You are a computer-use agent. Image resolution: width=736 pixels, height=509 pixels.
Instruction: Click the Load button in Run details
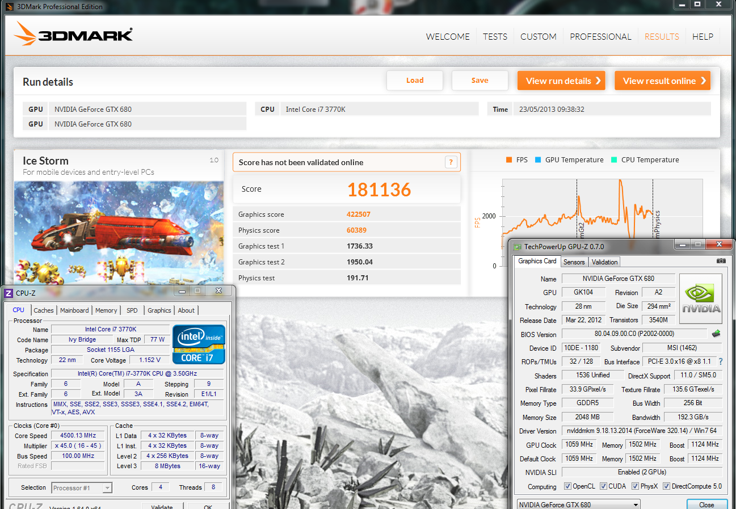[x=415, y=81]
